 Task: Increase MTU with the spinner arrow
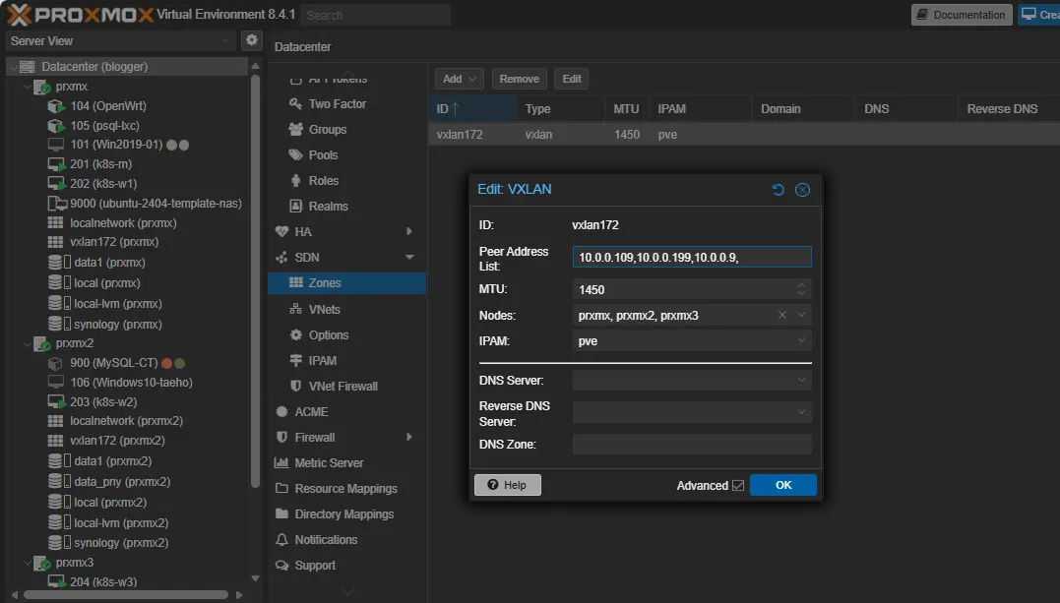pyautogui.click(x=801, y=285)
